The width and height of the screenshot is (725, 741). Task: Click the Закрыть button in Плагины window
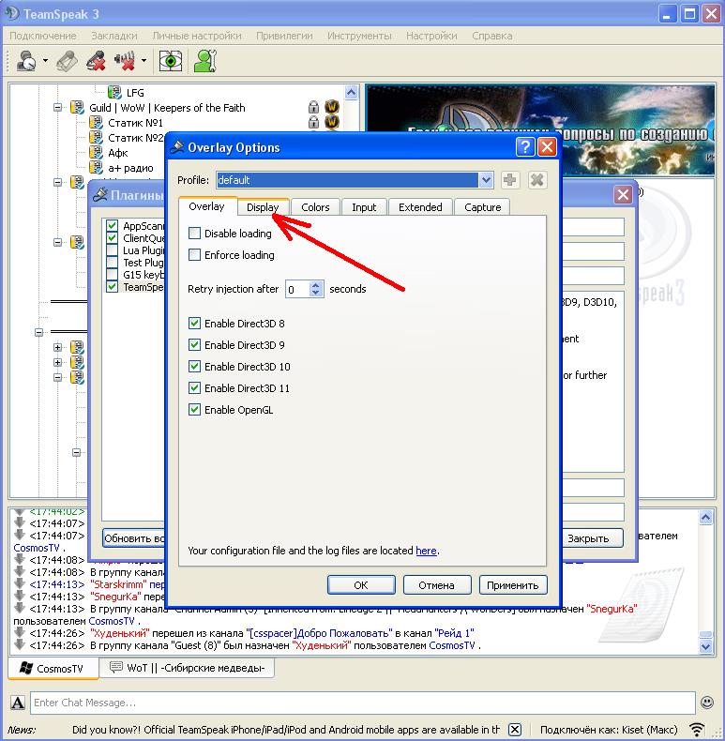(x=593, y=538)
